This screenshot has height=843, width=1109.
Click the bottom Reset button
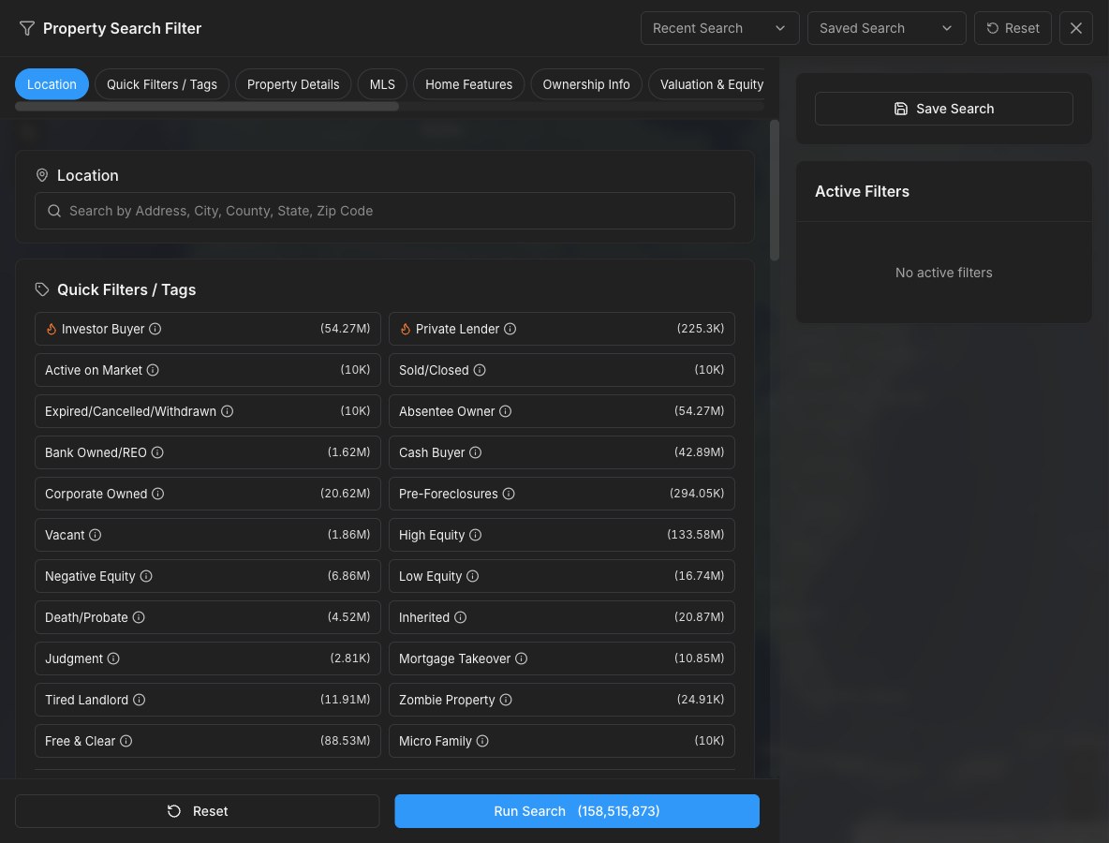point(198,811)
